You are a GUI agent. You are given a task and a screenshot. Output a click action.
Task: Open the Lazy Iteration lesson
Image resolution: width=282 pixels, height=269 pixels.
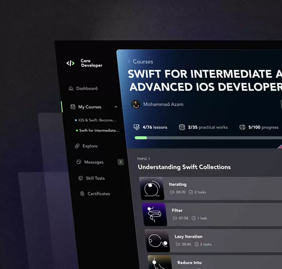click(188, 237)
